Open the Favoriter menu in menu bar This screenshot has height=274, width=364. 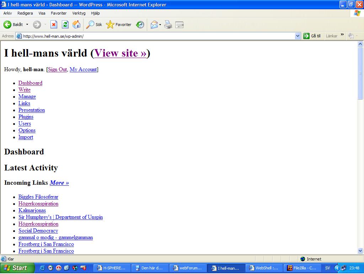59,13
